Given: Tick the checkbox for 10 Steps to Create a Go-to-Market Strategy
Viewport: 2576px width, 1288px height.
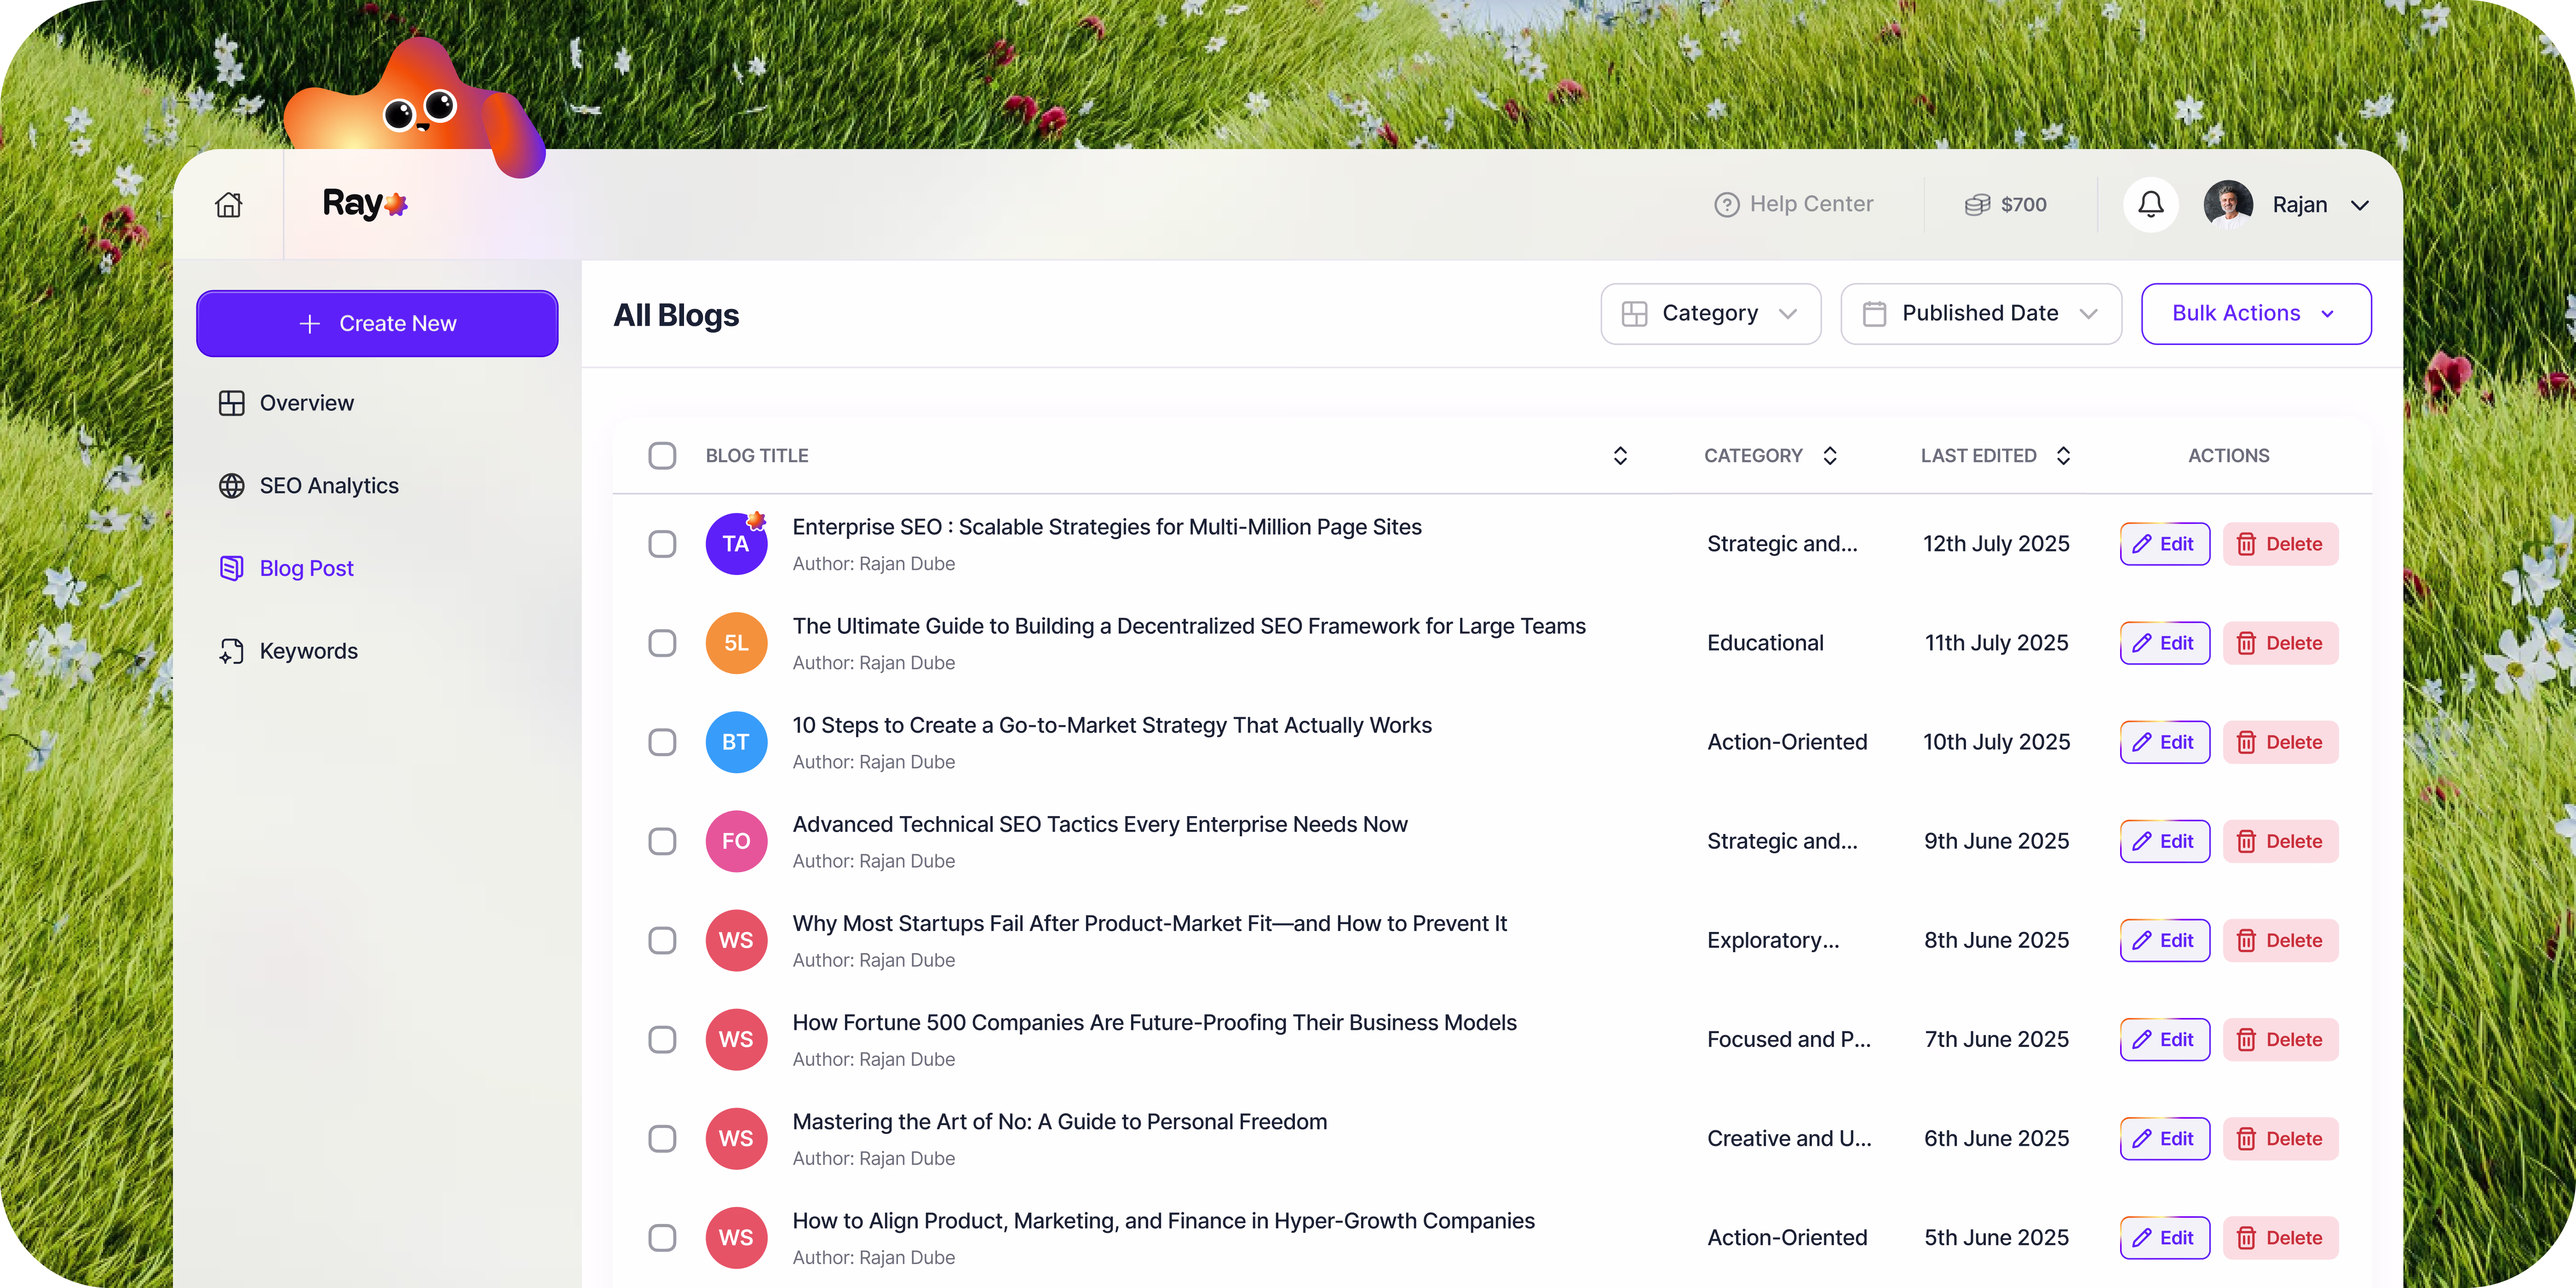Looking at the screenshot, I should (x=662, y=742).
